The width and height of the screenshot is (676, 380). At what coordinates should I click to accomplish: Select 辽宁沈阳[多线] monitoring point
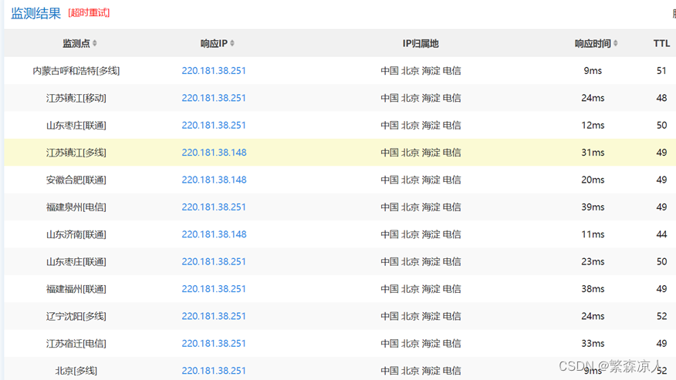pyautogui.click(x=76, y=316)
